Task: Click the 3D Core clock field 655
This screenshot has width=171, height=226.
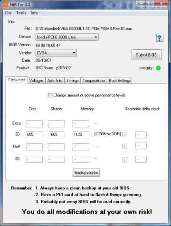Action: pos(34,134)
